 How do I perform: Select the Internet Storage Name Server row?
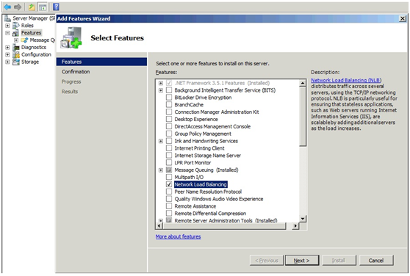point(208,156)
